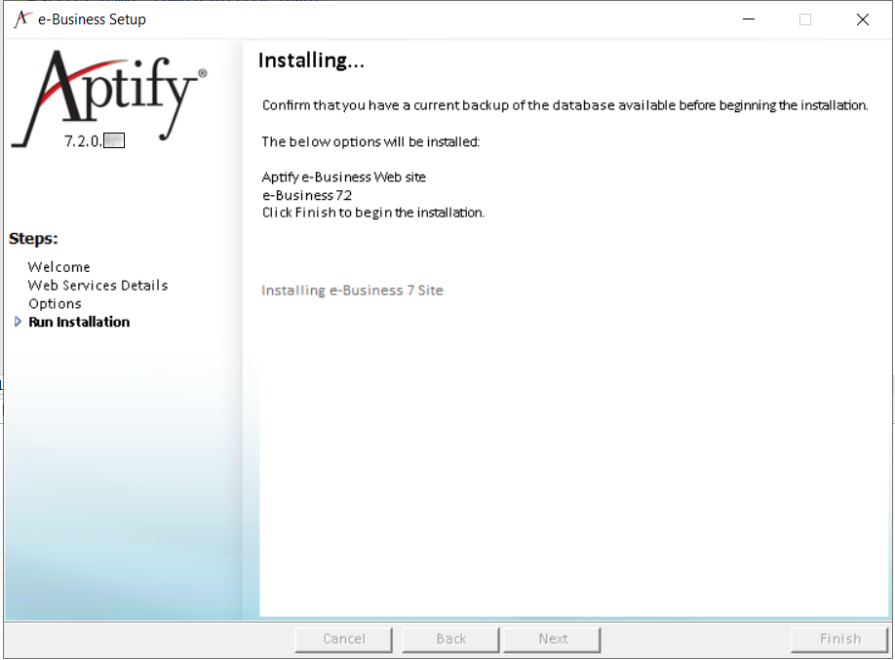This screenshot has width=895, height=660.
Task: Click 'The below options will be installed:' text
Action: point(370,141)
